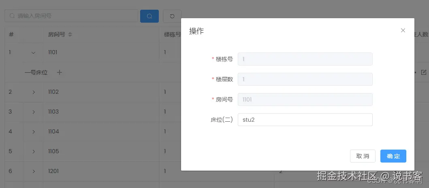This screenshot has height=188, width=429.
Task: Expand the row for room 1201
Action: [x=34, y=171]
